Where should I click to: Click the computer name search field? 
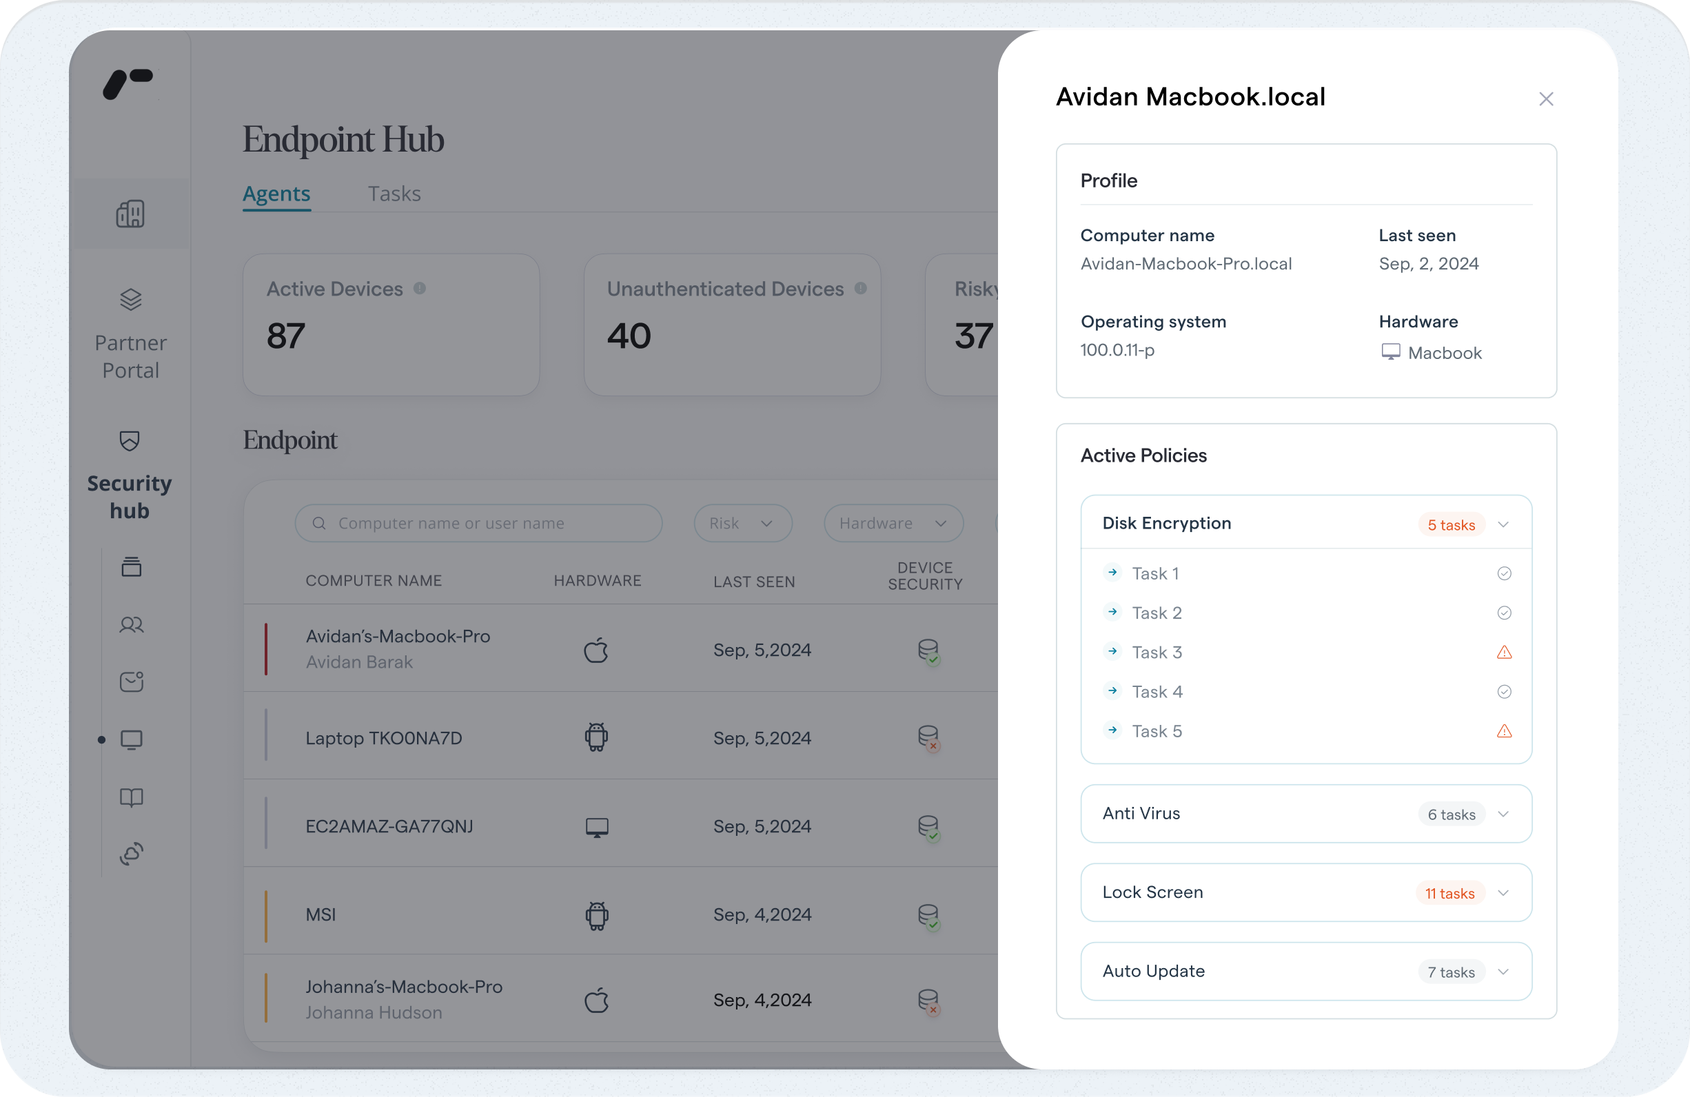tap(478, 523)
